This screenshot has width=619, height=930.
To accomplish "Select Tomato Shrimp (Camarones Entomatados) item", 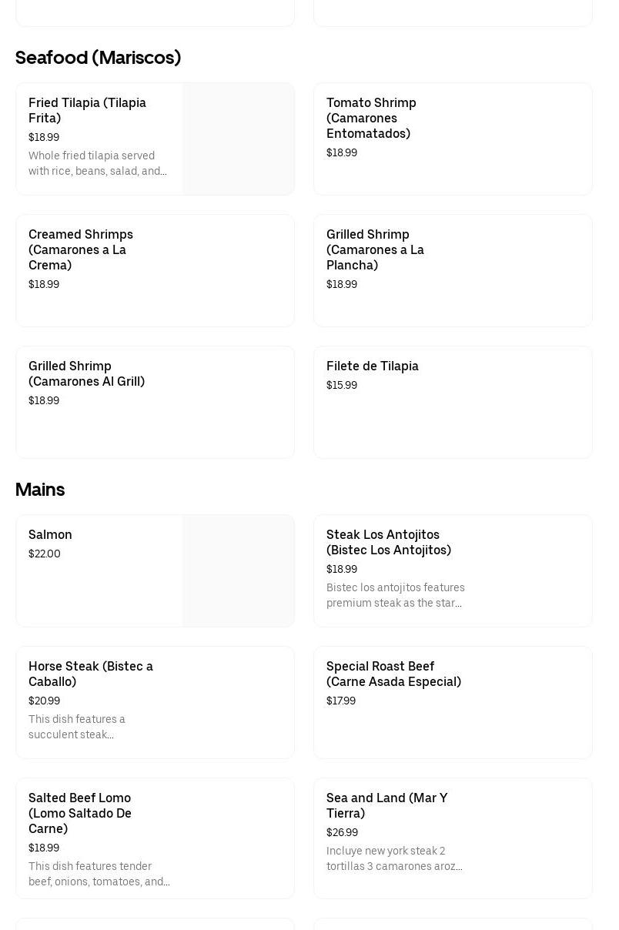I will coord(453,139).
